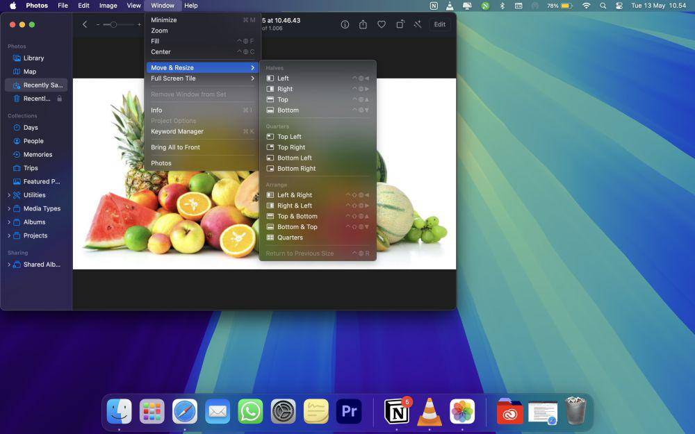Expand the Media Types section

(9, 208)
